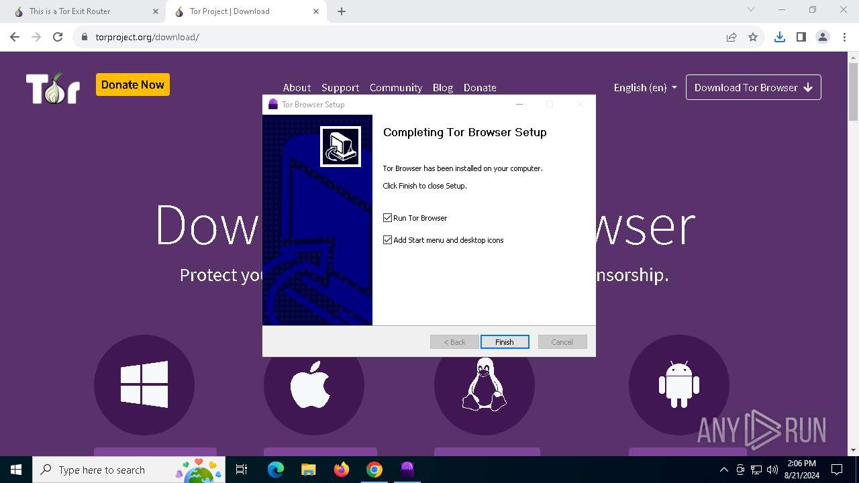This screenshot has height=483, width=859.
Task: Close the 'This is a Tor Exit Router' tab
Action: tap(156, 11)
